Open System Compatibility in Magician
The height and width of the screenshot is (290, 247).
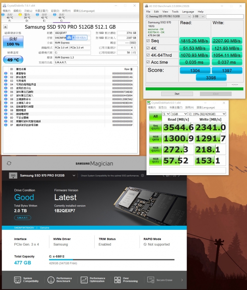point(26,280)
